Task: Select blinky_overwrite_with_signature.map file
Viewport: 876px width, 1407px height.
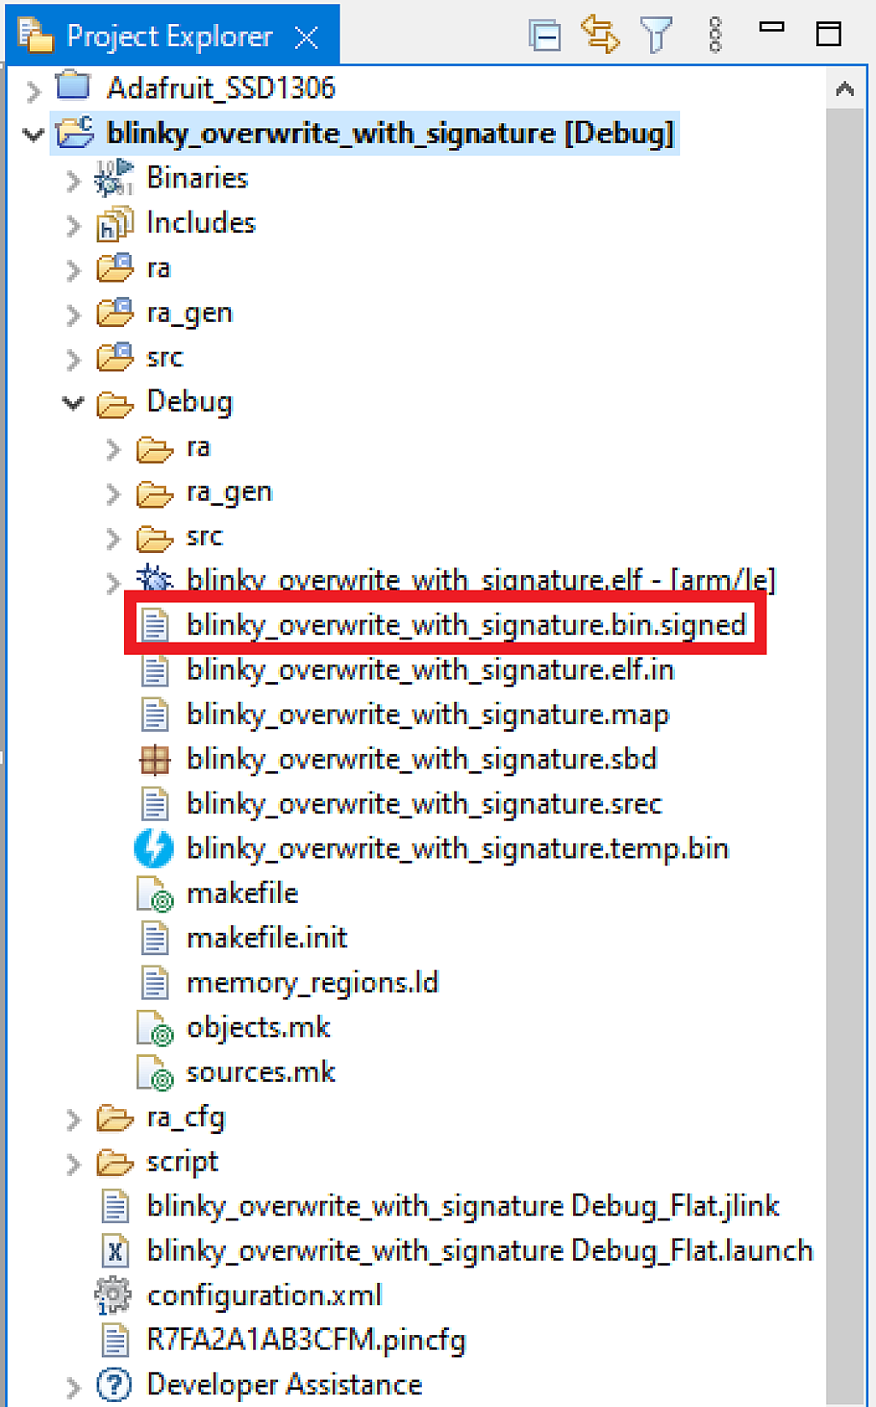Action: tap(428, 715)
